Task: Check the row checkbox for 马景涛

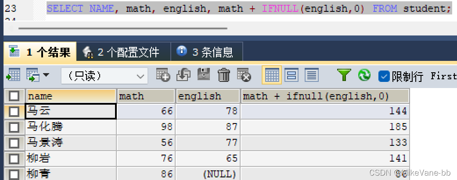Action: tap(14, 143)
